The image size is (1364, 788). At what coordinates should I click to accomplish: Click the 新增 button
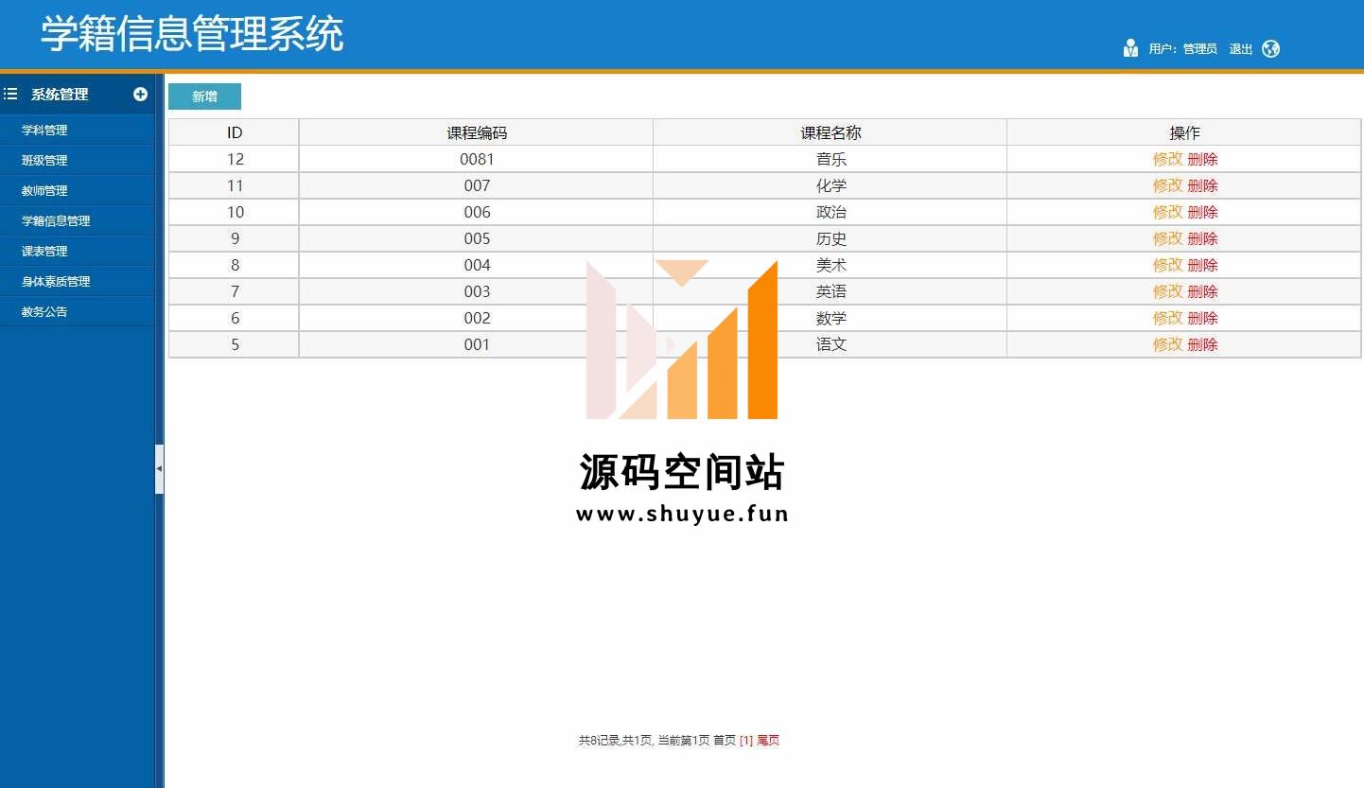(x=204, y=96)
